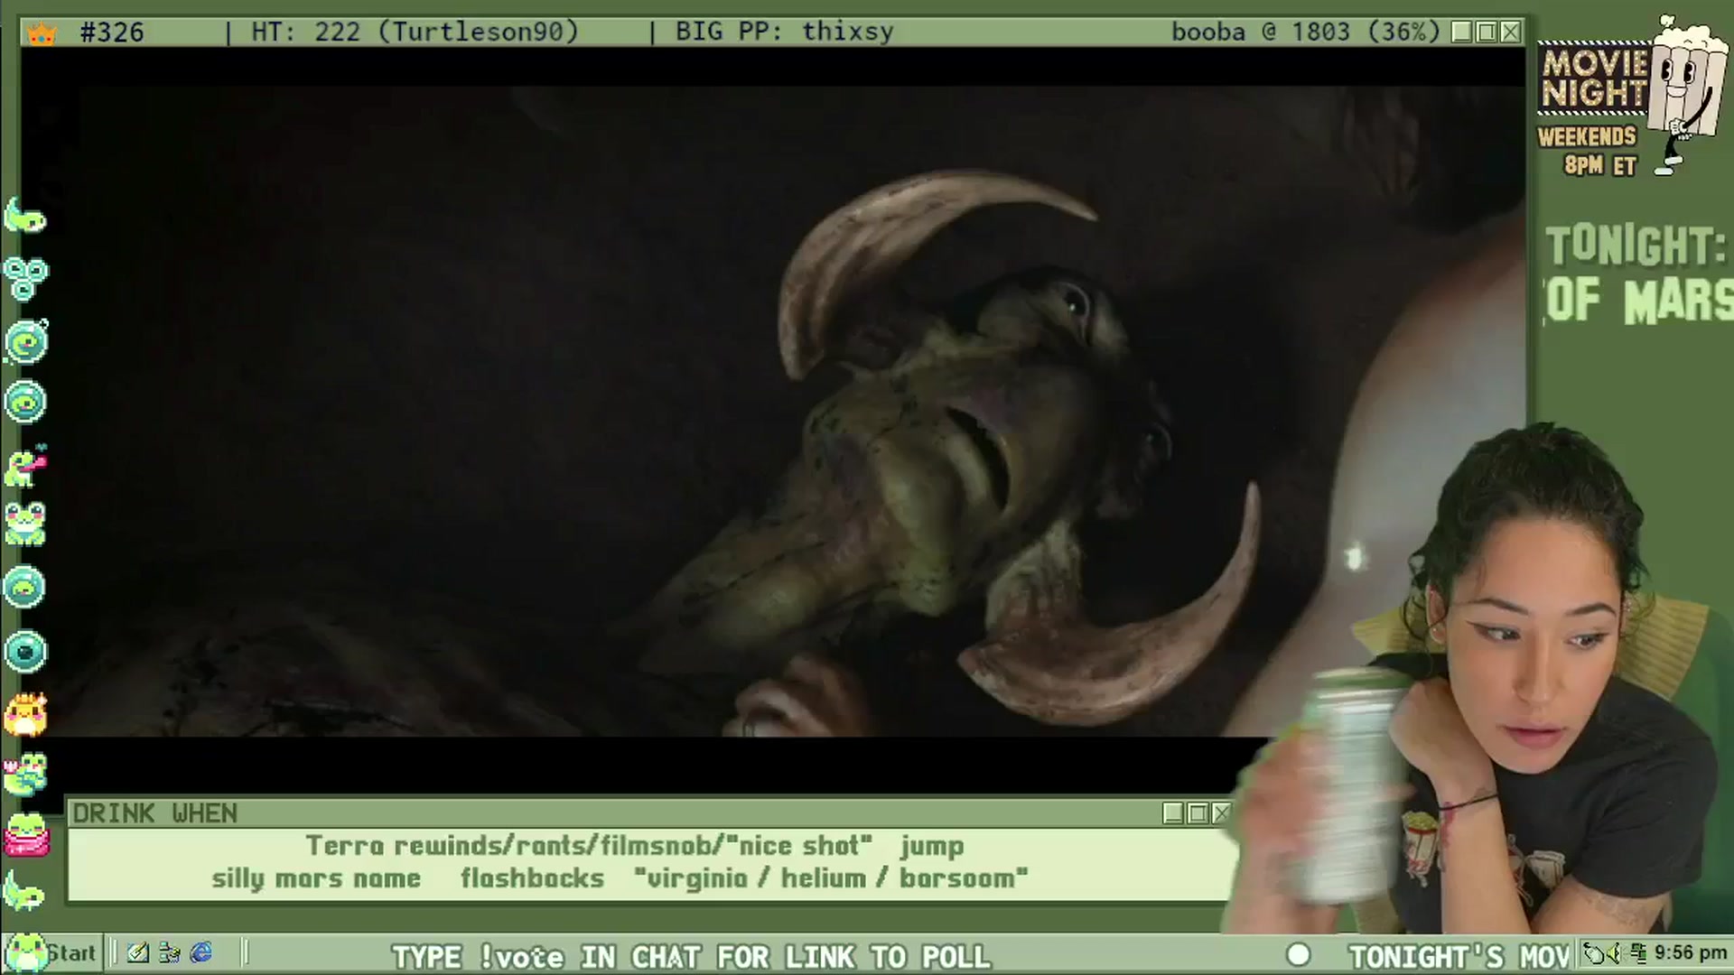Click the HT: 222 (Turtleson90) text
This screenshot has width=1734, height=975.
(x=415, y=32)
